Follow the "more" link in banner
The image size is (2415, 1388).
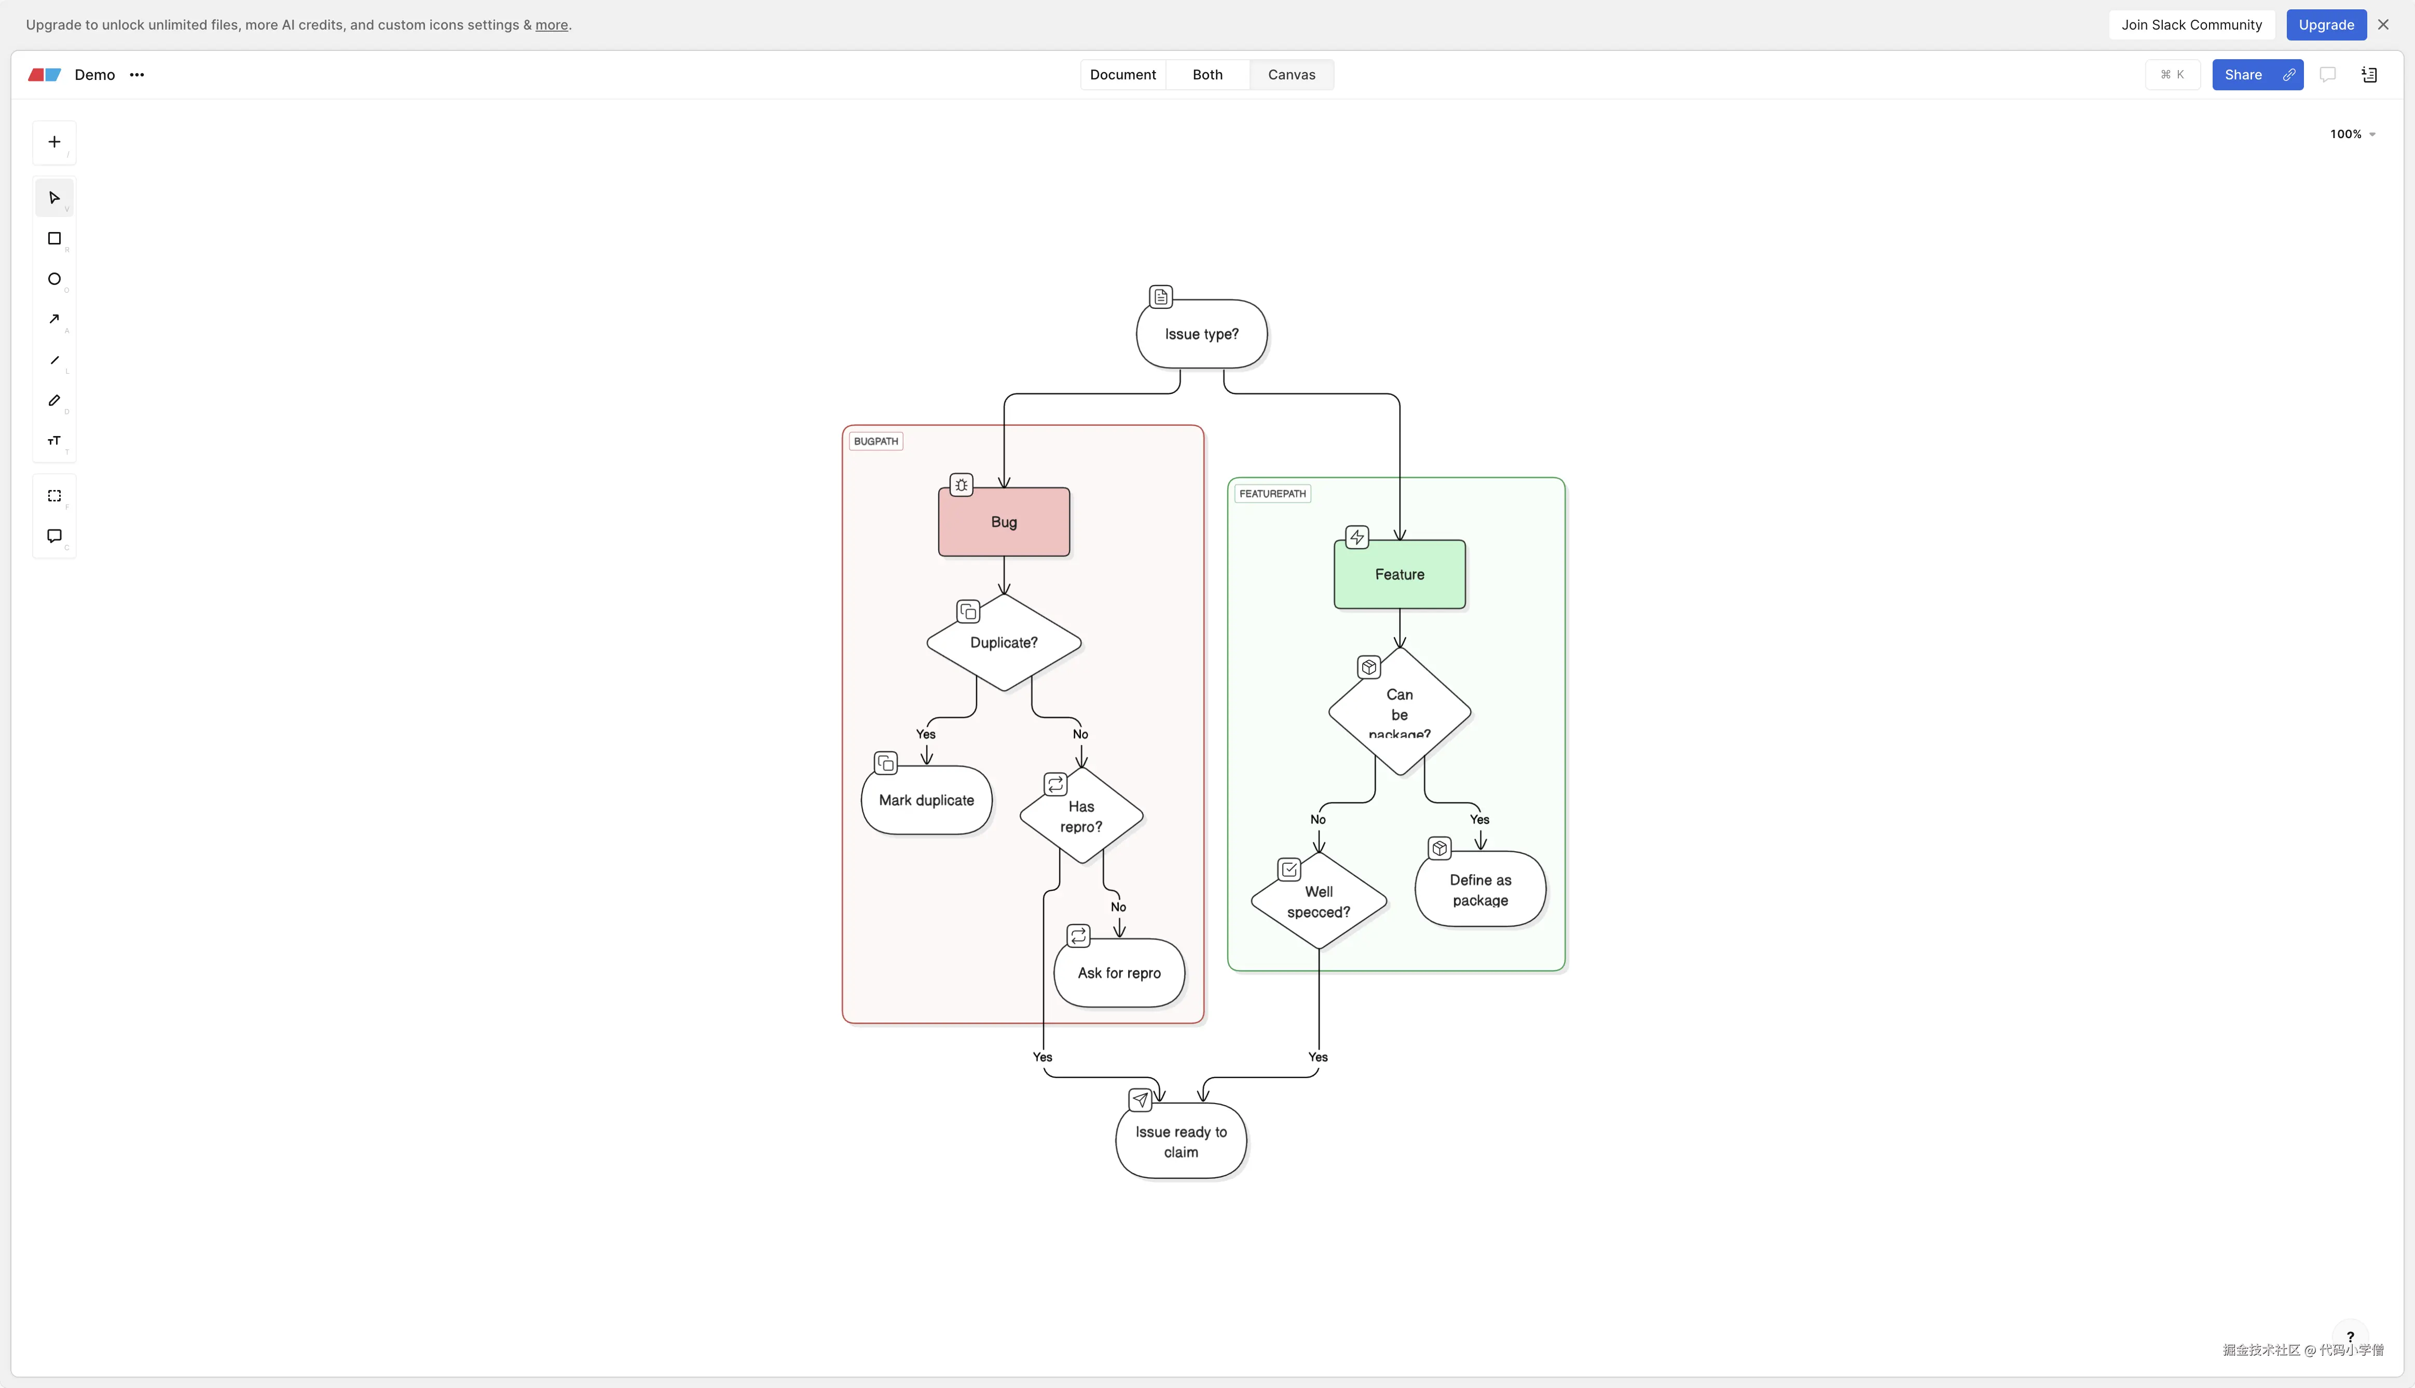[x=551, y=25]
